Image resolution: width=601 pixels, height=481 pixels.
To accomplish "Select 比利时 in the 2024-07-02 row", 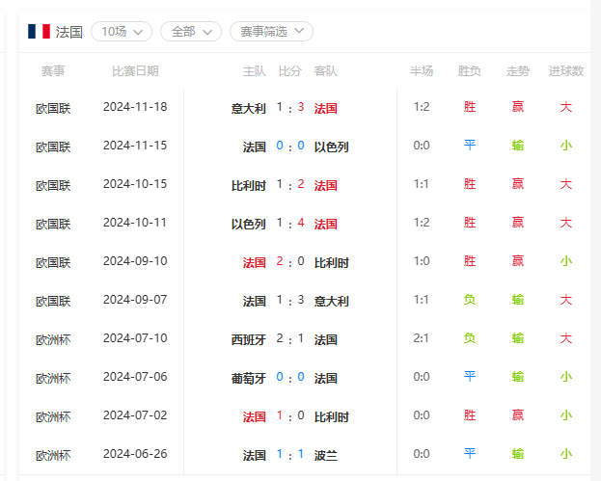I will coord(331,416).
